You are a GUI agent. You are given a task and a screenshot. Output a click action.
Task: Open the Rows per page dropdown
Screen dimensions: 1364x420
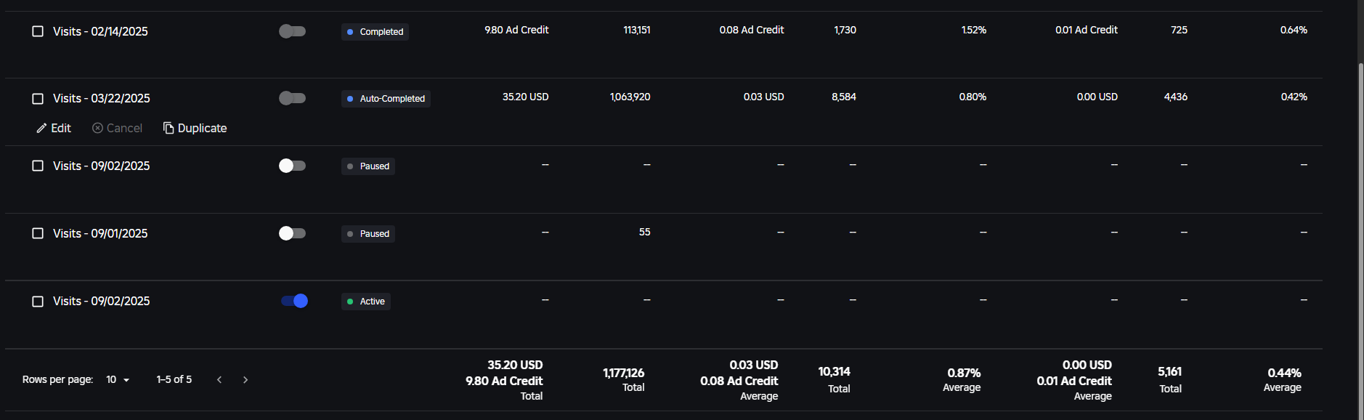pos(118,379)
